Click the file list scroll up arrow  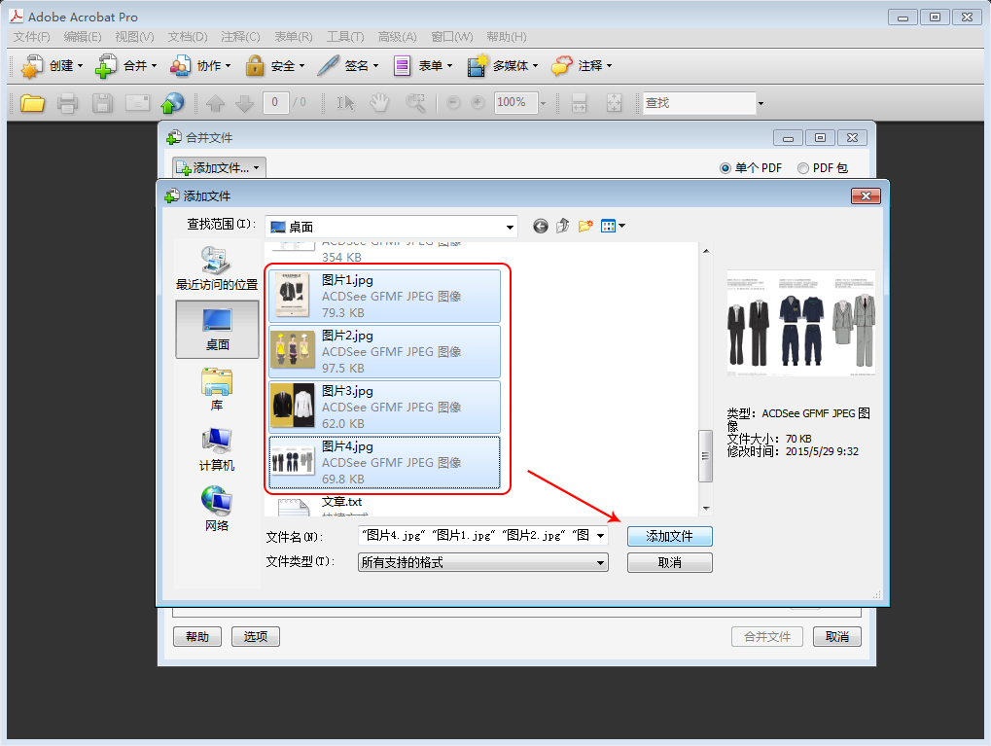pos(706,251)
